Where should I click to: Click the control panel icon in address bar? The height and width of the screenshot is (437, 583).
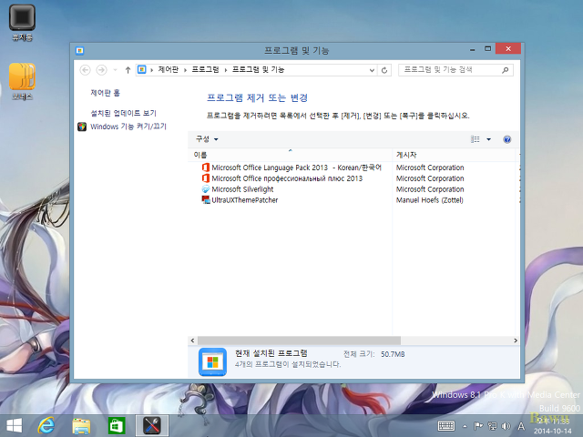coord(142,69)
